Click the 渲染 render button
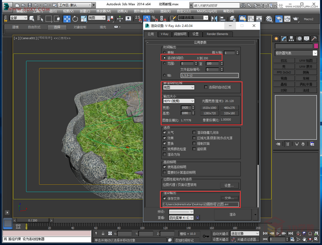The height and width of the screenshot is (245, 322). 233,214
